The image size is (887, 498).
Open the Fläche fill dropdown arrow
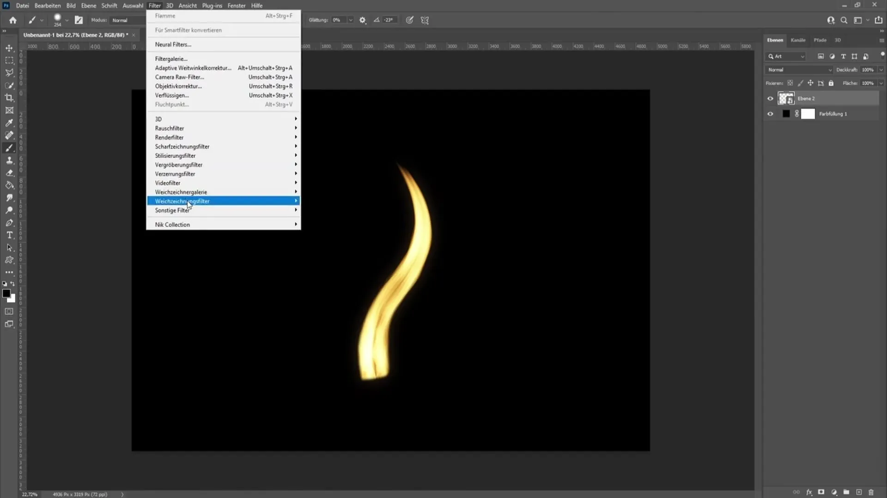pos(881,83)
